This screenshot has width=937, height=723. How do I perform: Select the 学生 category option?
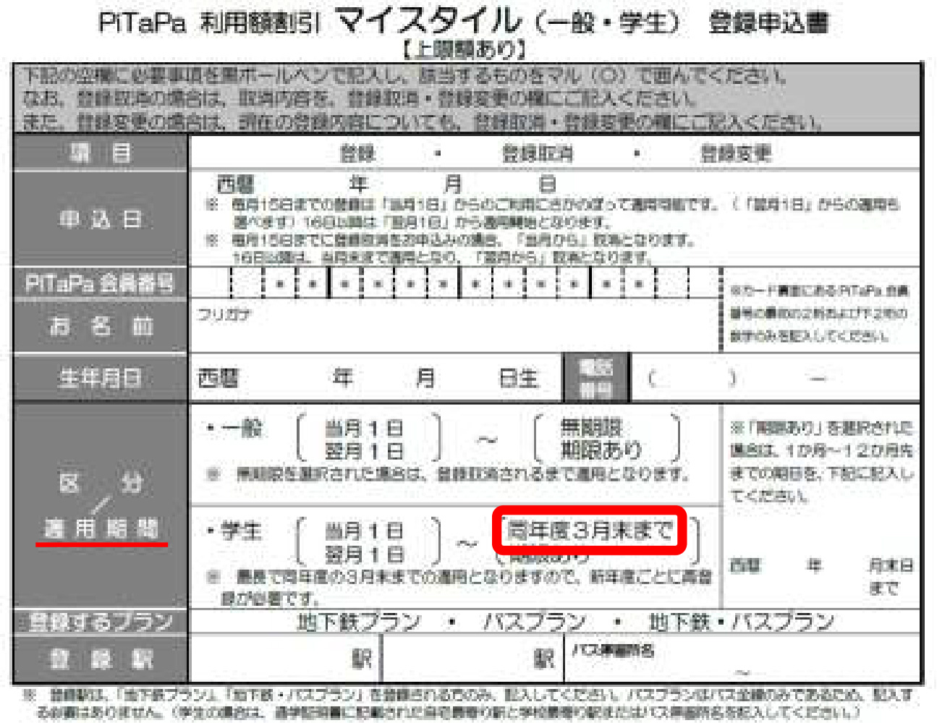(x=241, y=531)
